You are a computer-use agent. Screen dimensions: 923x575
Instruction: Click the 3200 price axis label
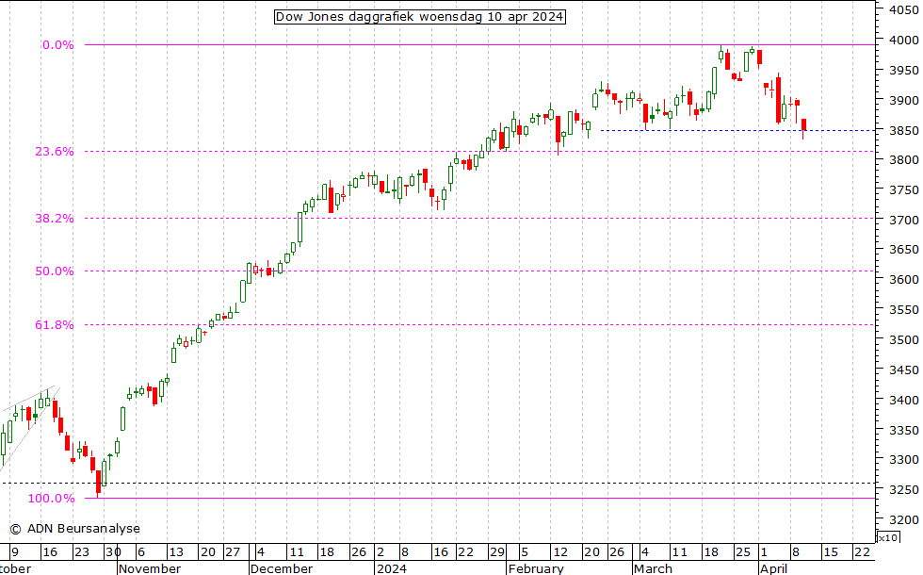click(903, 520)
